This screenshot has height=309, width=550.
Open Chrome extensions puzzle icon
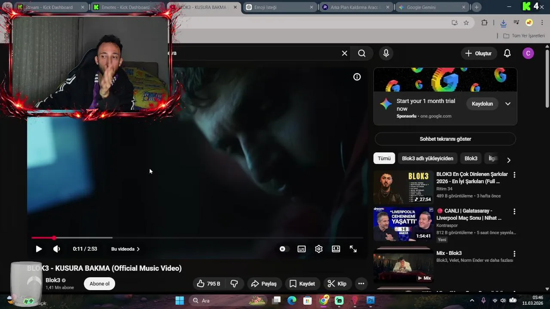[x=484, y=23]
